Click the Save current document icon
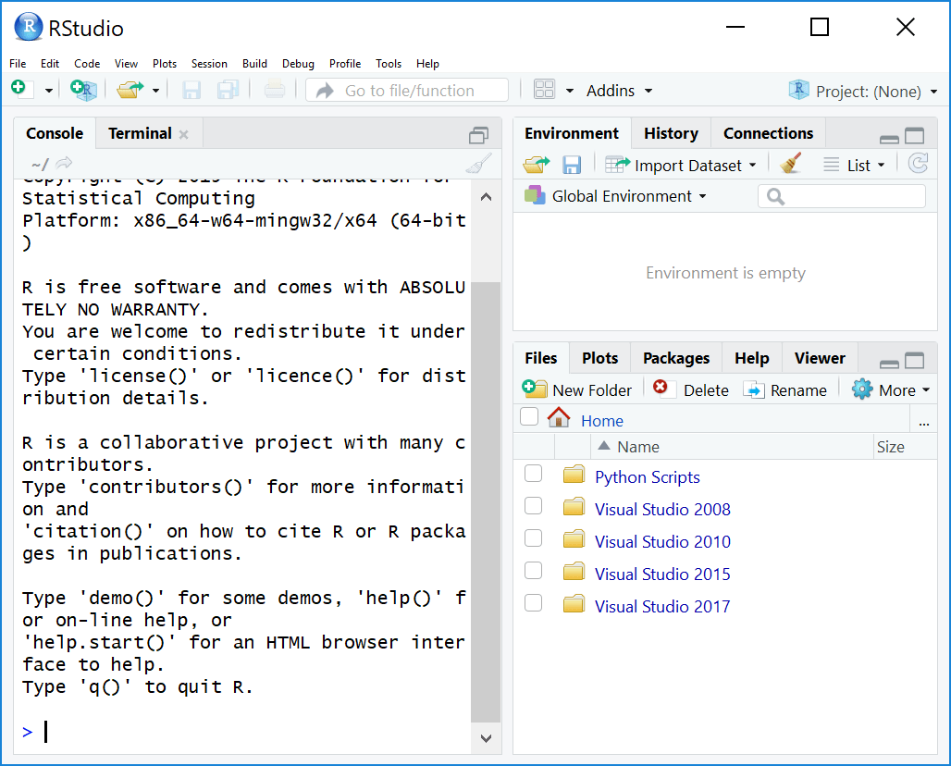Screen dimensions: 951x766 tap(191, 91)
